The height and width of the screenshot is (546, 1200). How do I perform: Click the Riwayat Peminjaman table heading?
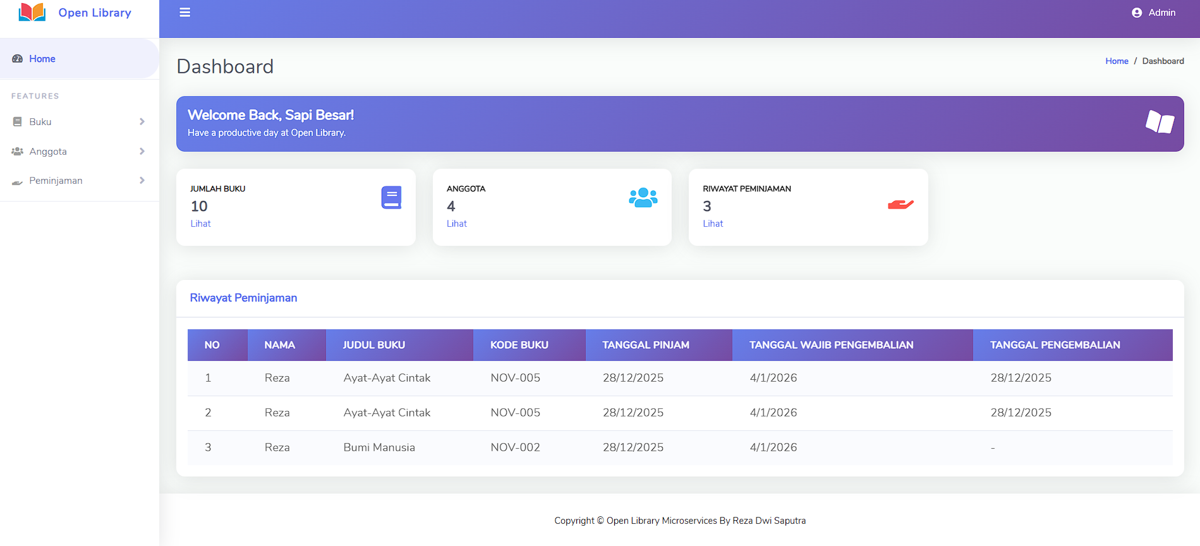(243, 298)
